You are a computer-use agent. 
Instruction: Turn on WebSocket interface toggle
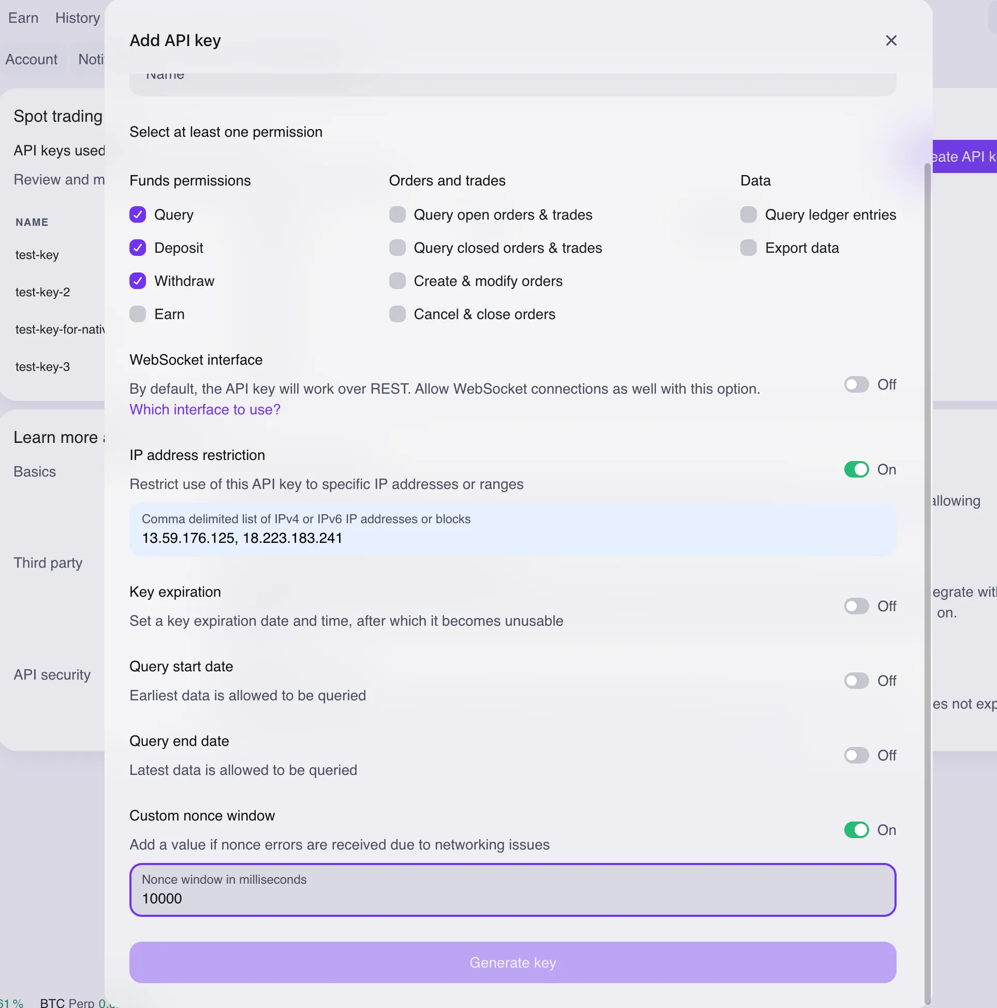point(856,384)
